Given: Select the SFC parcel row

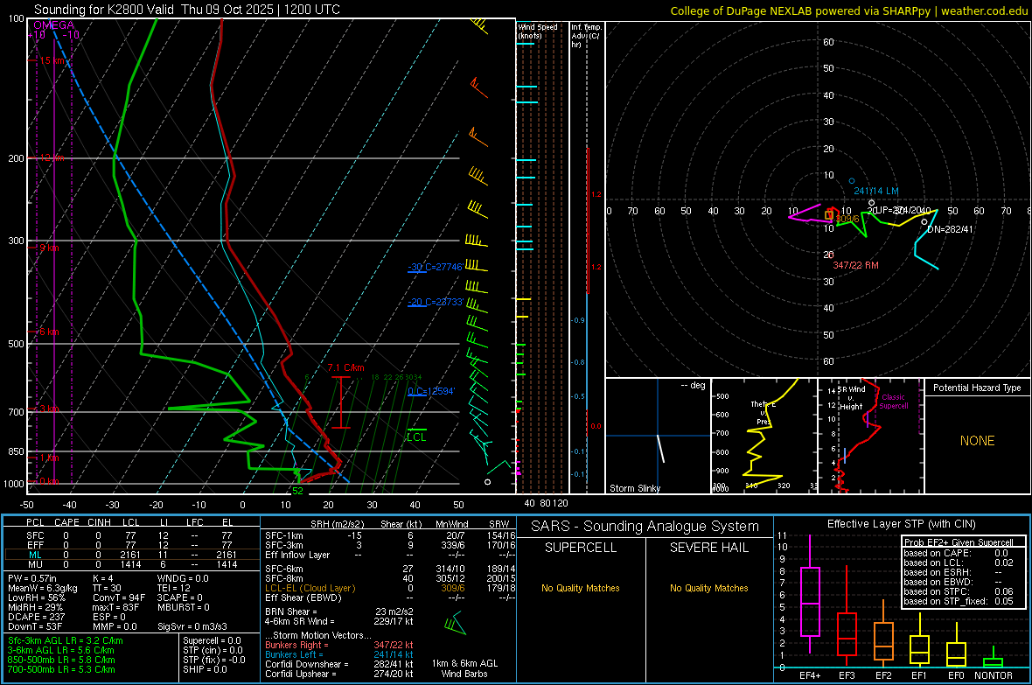Looking at the screenshot, I should 132,535.
